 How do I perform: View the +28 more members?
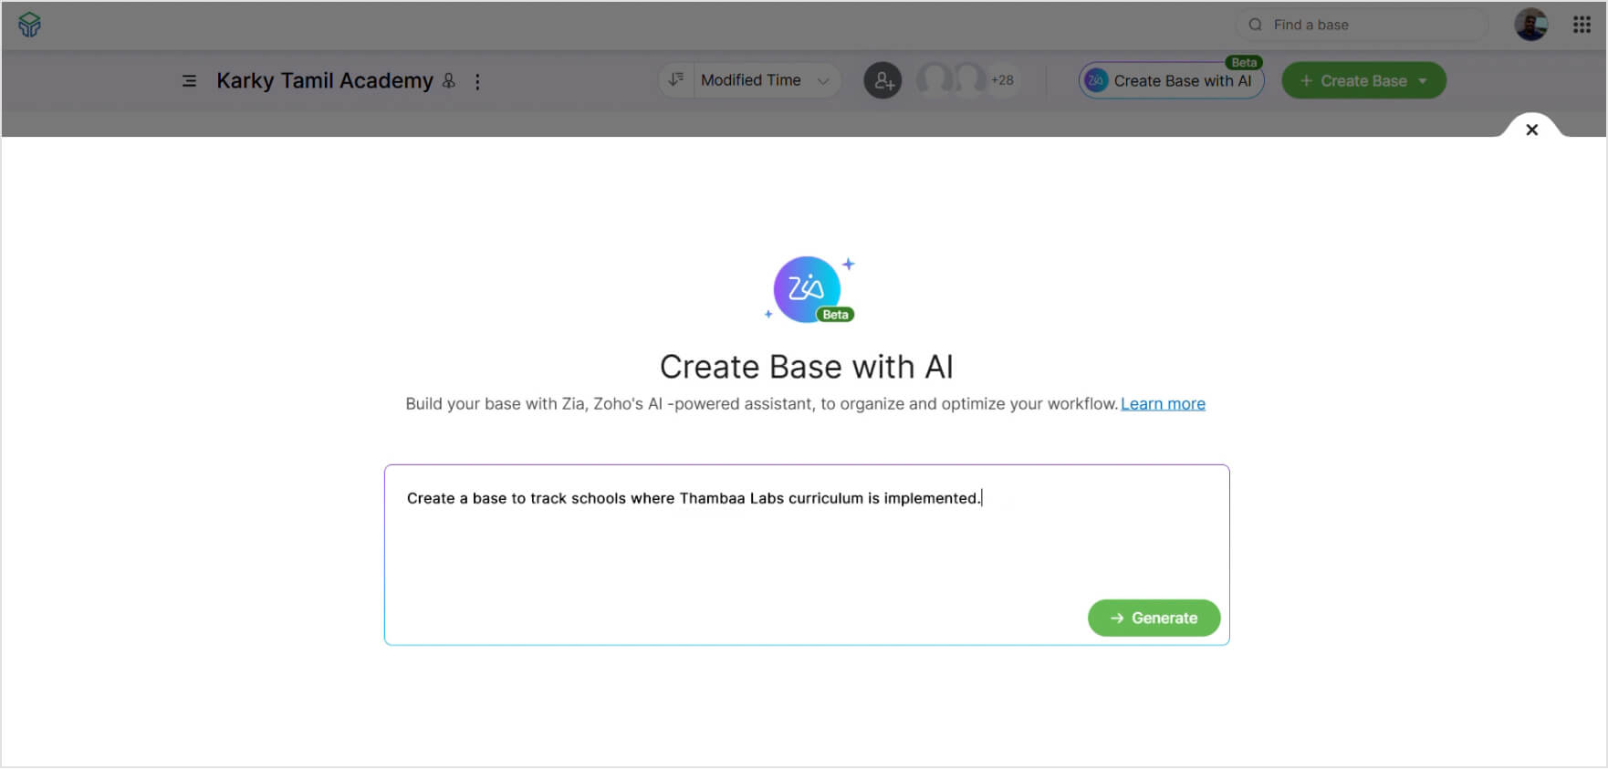pyautogui.click(x=1002, y=80)
